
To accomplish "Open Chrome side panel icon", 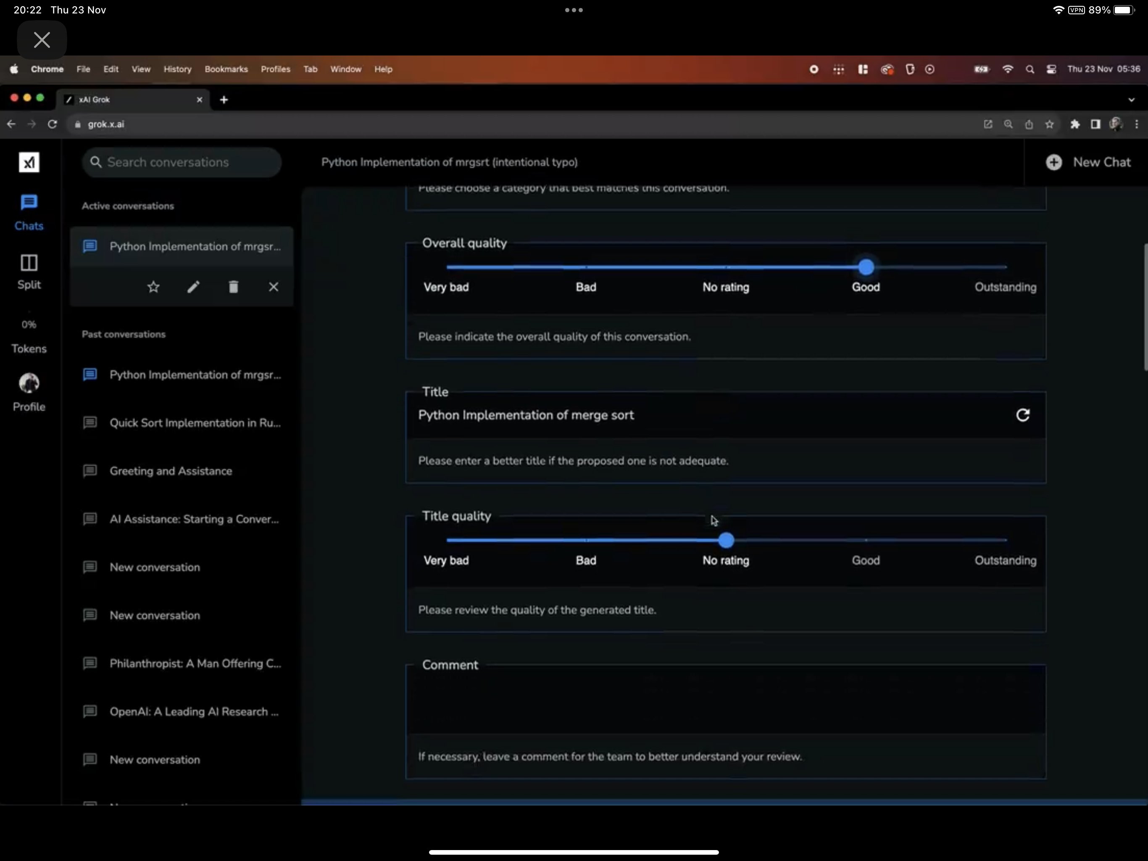I will click(1095, 124).
